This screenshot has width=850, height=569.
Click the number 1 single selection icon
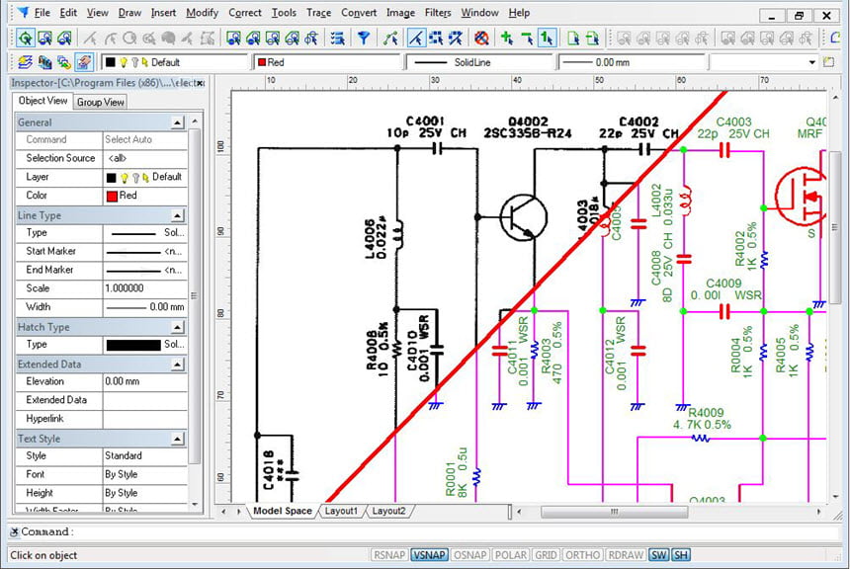pos(547,38)
